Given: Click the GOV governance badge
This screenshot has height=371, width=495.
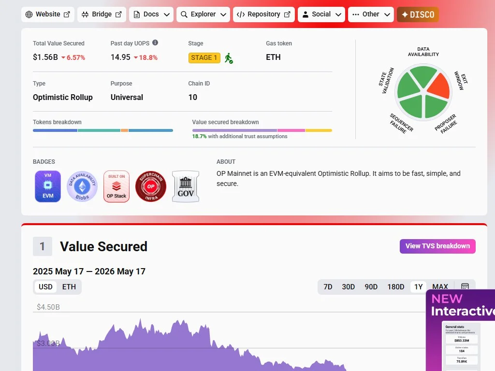Looking at the screenshot, I should pos(186,186).
